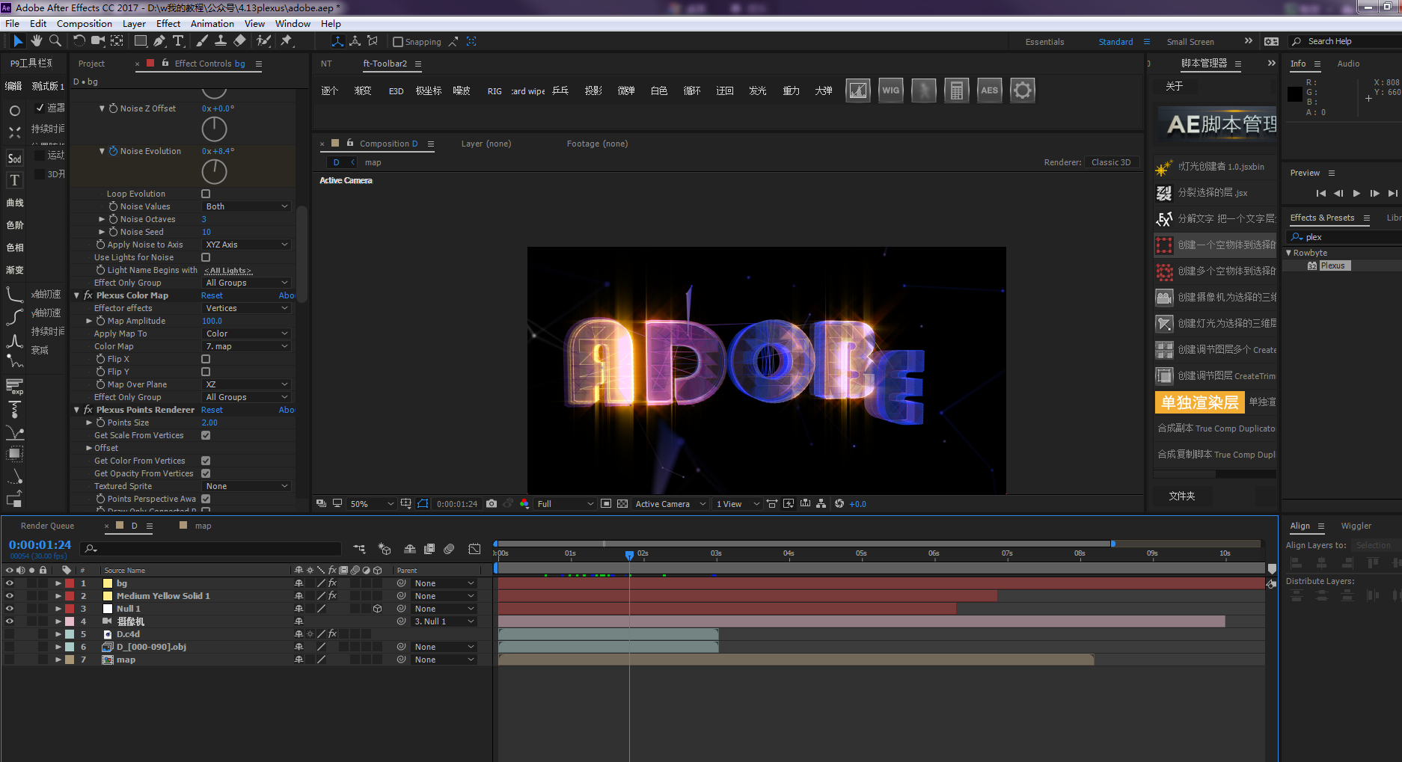
Task: Select the Pen tool
Action: (x=159, y=41)
